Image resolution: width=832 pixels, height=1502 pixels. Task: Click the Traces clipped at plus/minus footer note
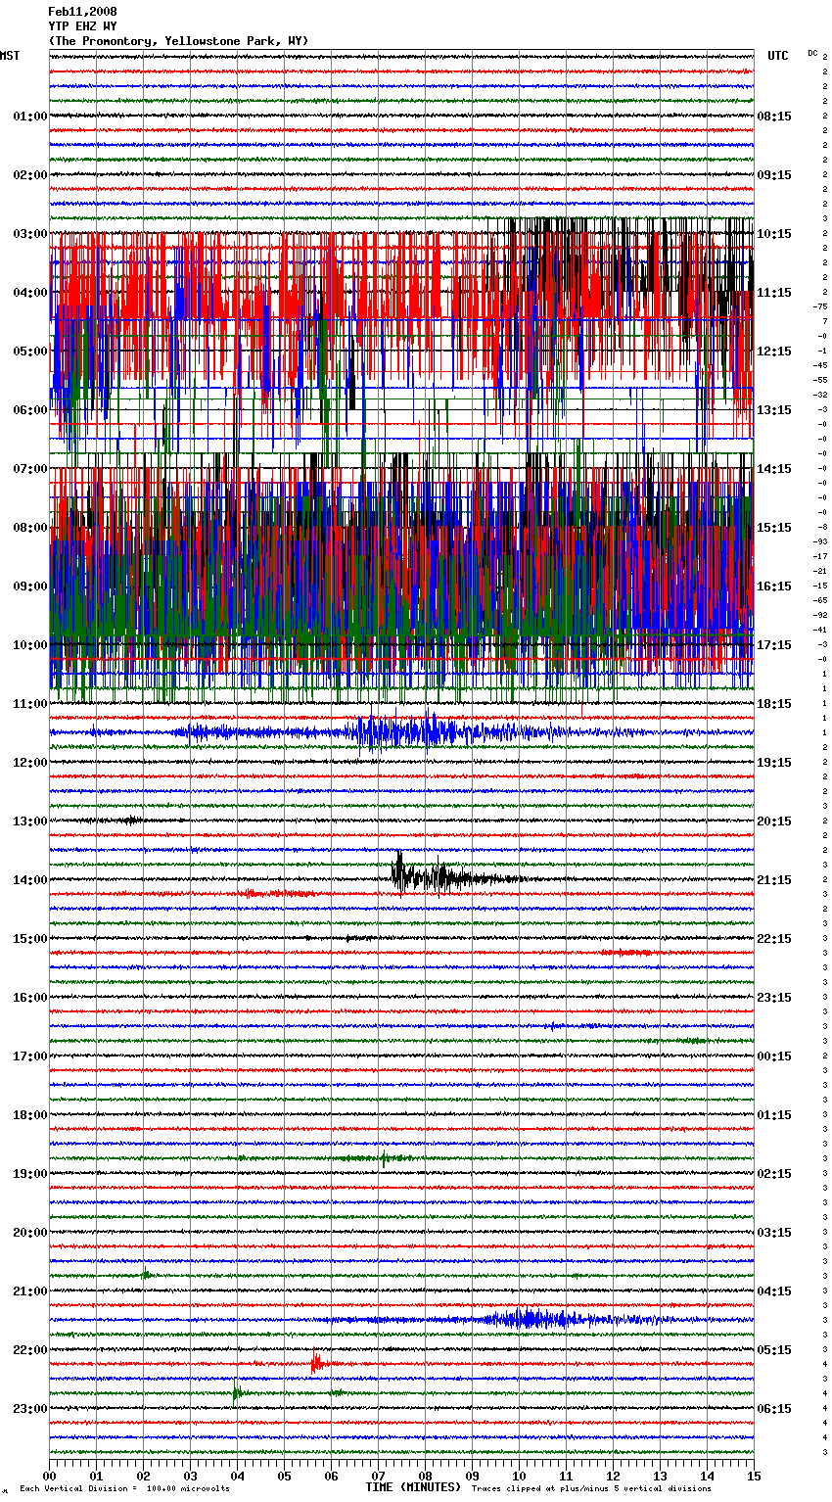[x=591, y=1489]
